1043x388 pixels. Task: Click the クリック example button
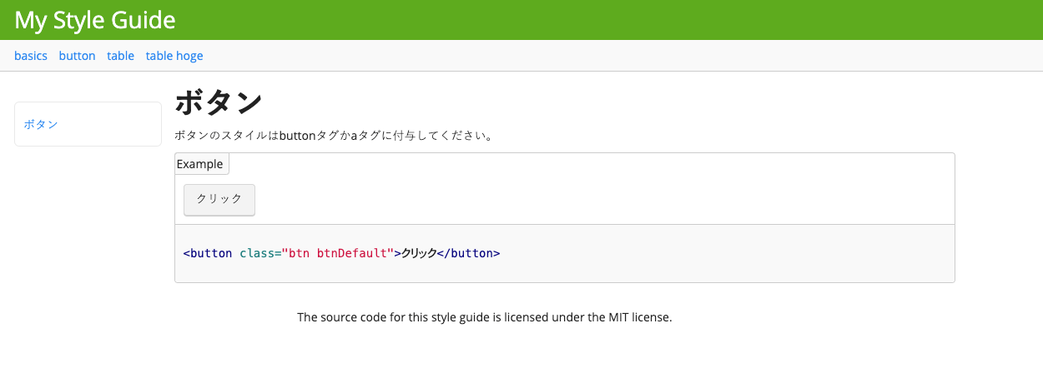(219, 200)
